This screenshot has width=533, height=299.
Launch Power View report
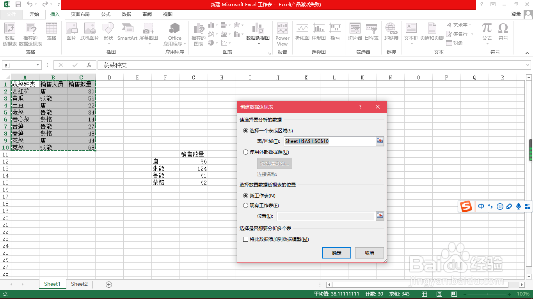coord(282,34)
